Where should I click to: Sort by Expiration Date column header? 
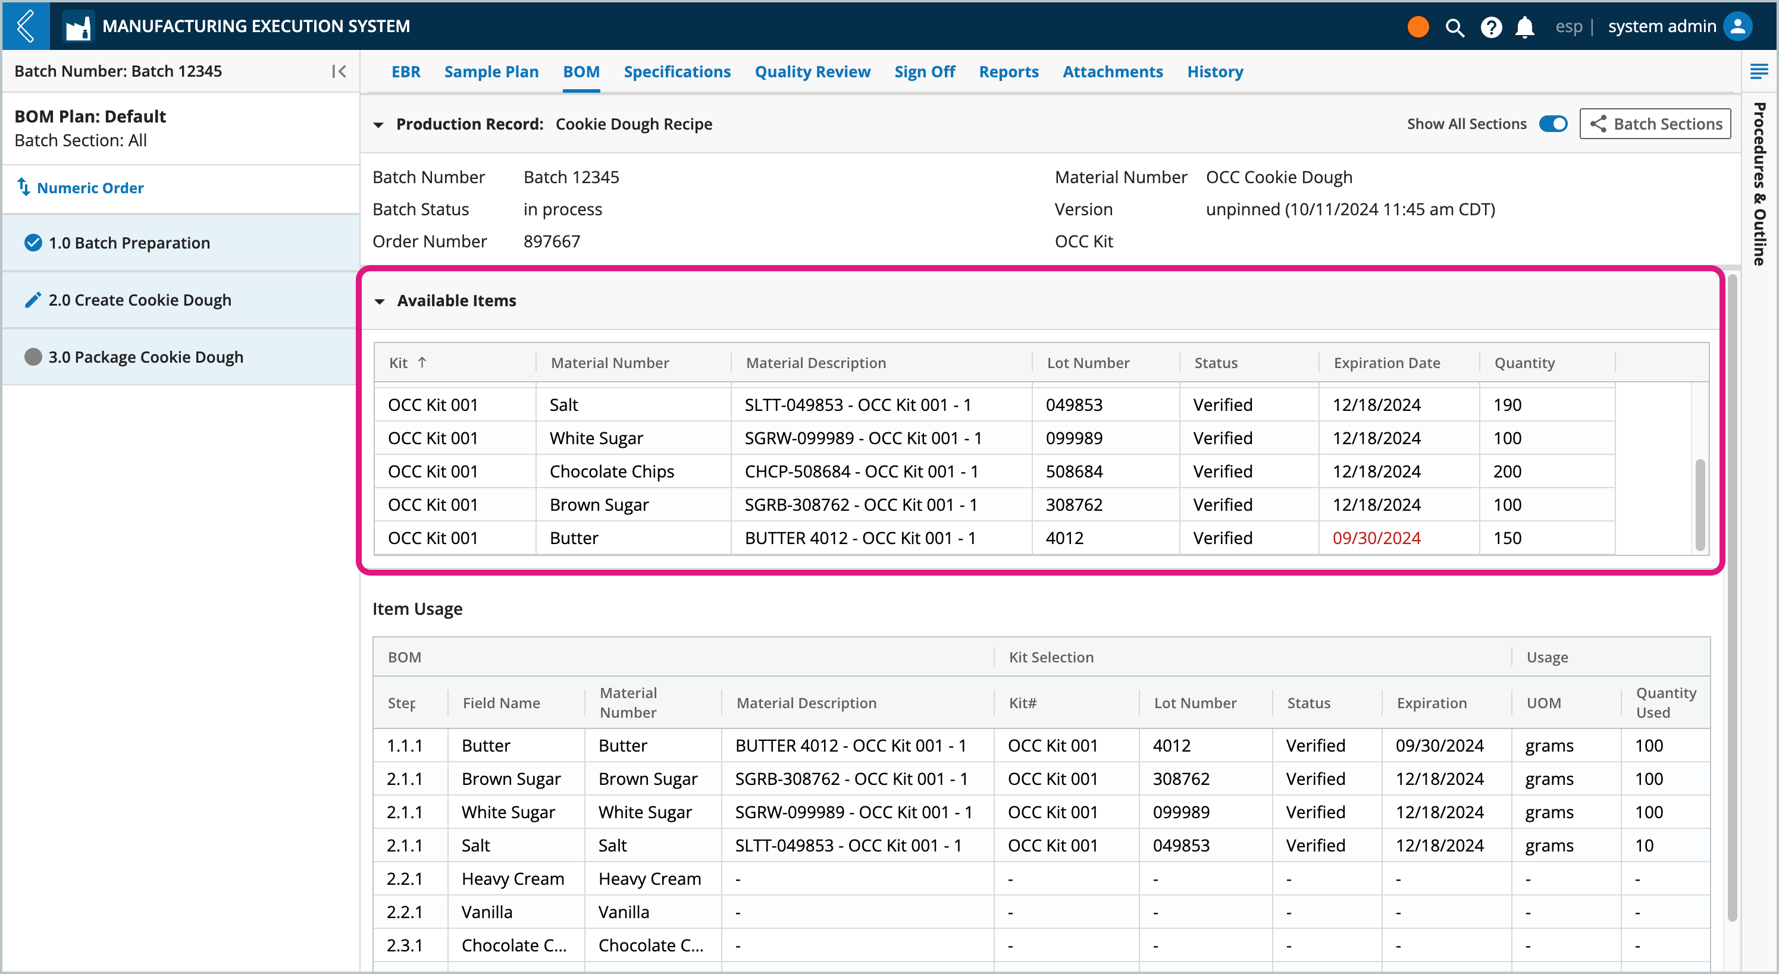pyautogui.click(x=1386, y=362)
